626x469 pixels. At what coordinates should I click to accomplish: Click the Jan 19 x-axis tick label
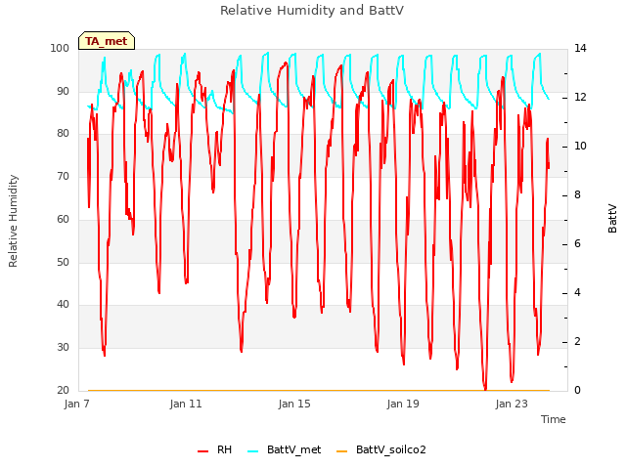click(x=403, y=404)
